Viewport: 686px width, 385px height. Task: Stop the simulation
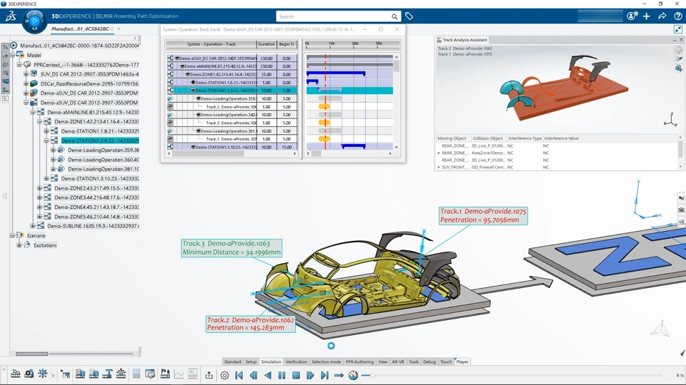point(296,375)
